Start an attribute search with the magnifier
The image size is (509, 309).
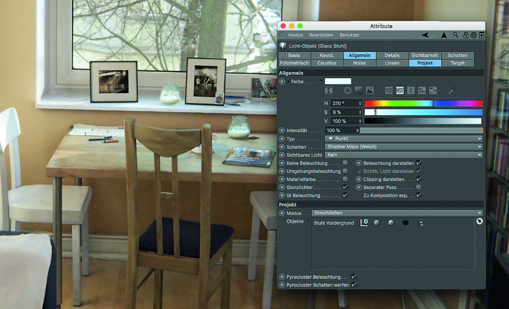pyautogui.click(x=455, y=35)
